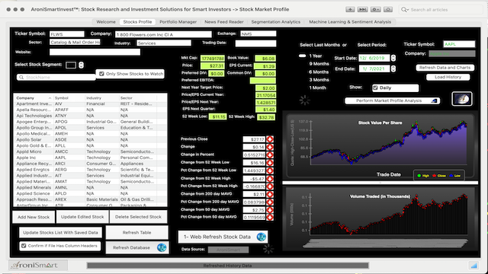
Task: Click red arrow for Pct Change from 52 Week High
Action: 270,186
